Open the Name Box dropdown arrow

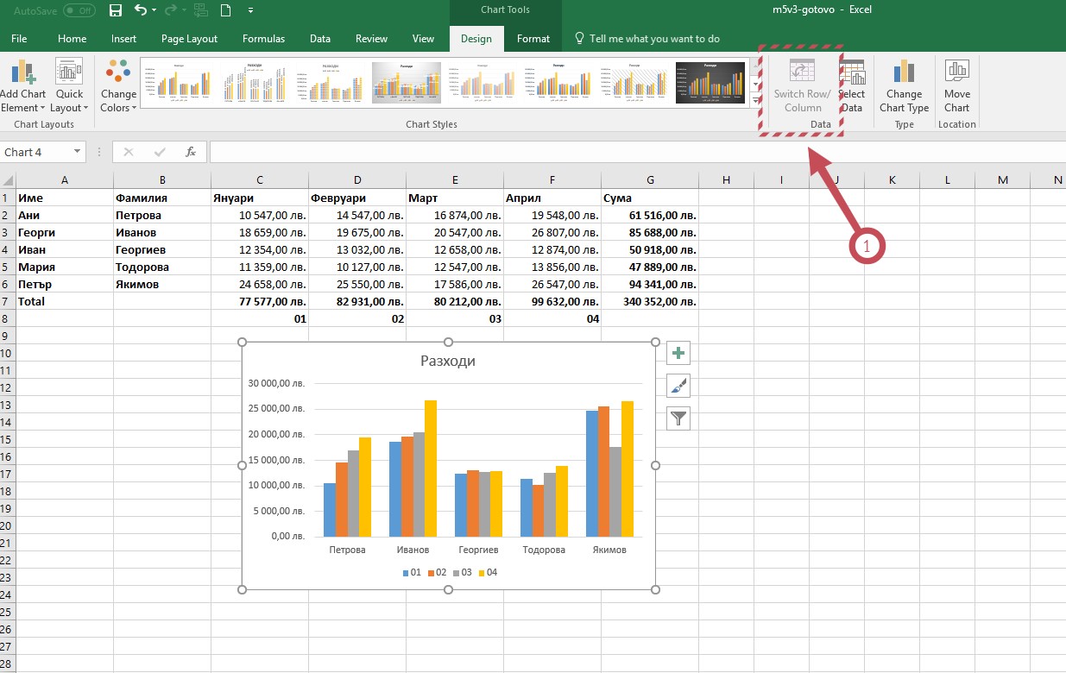point(78,152)
